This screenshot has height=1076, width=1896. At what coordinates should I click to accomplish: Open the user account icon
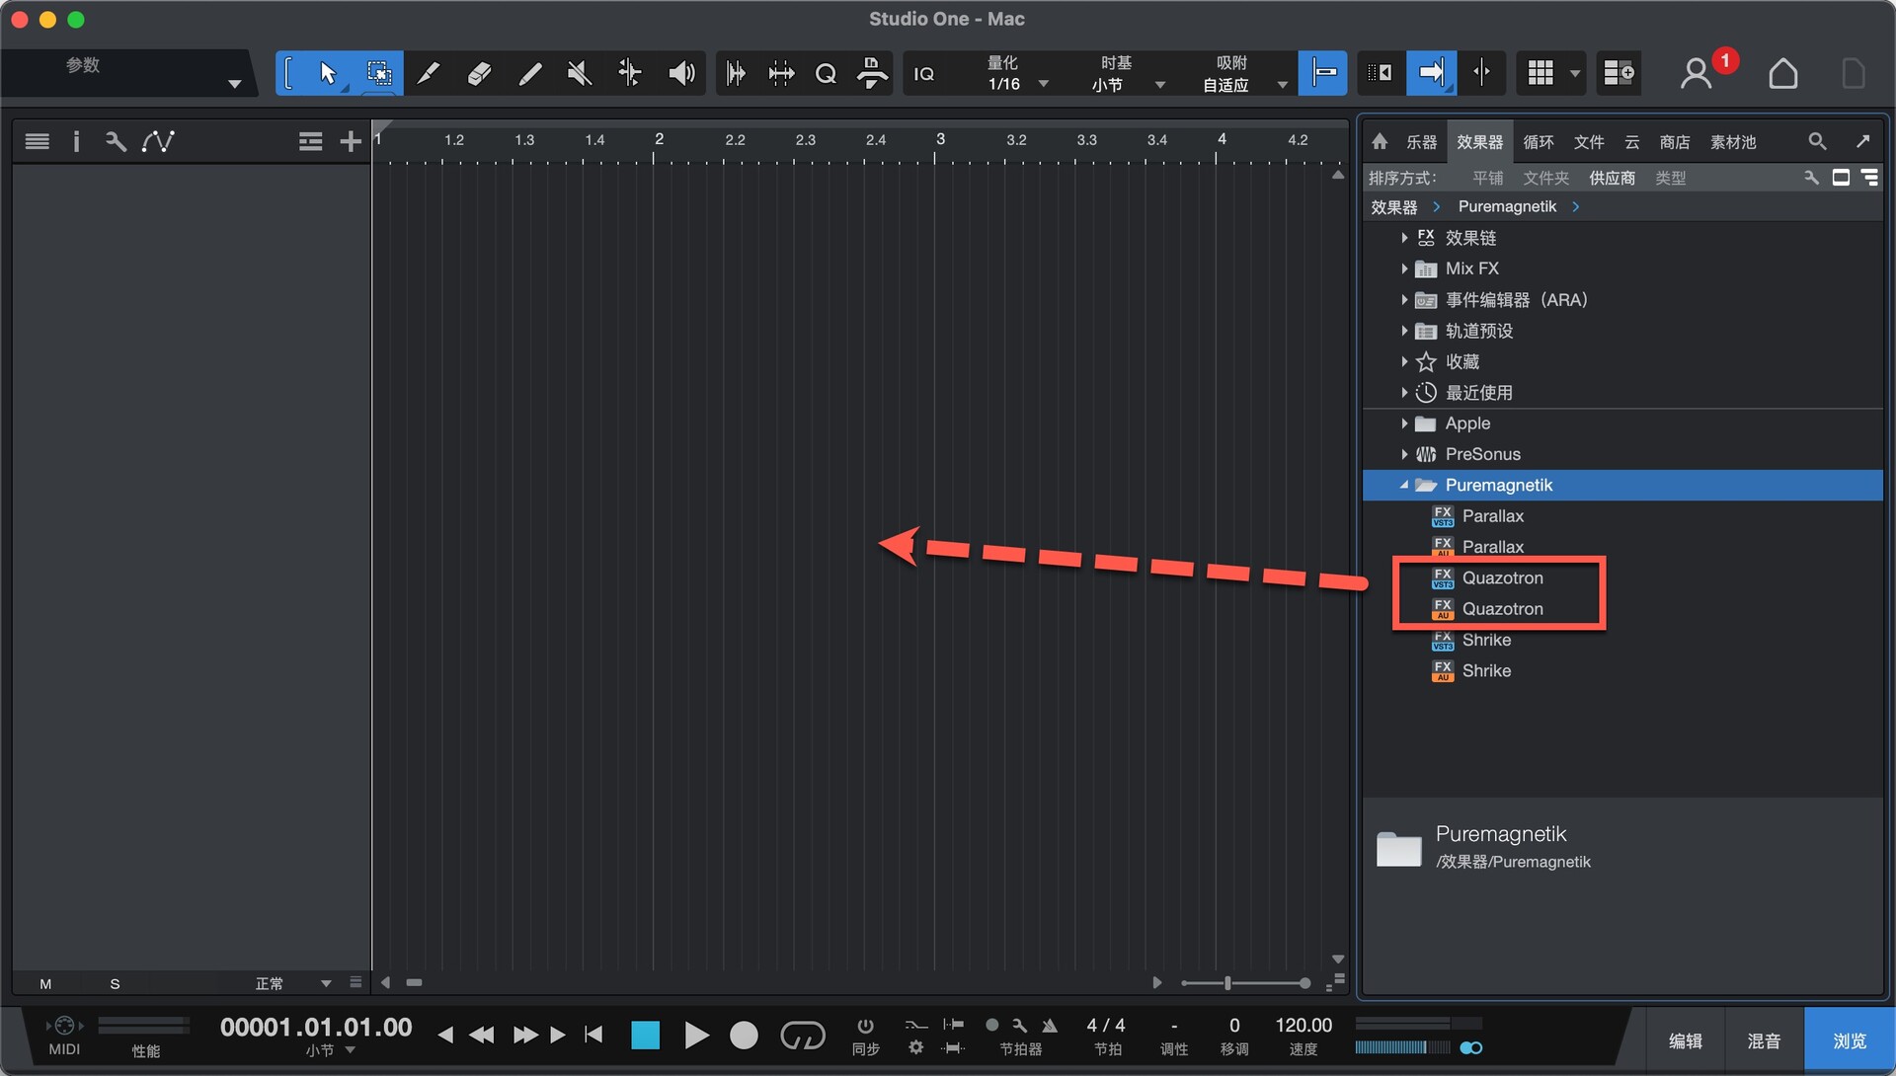(x=1697, y=73)
